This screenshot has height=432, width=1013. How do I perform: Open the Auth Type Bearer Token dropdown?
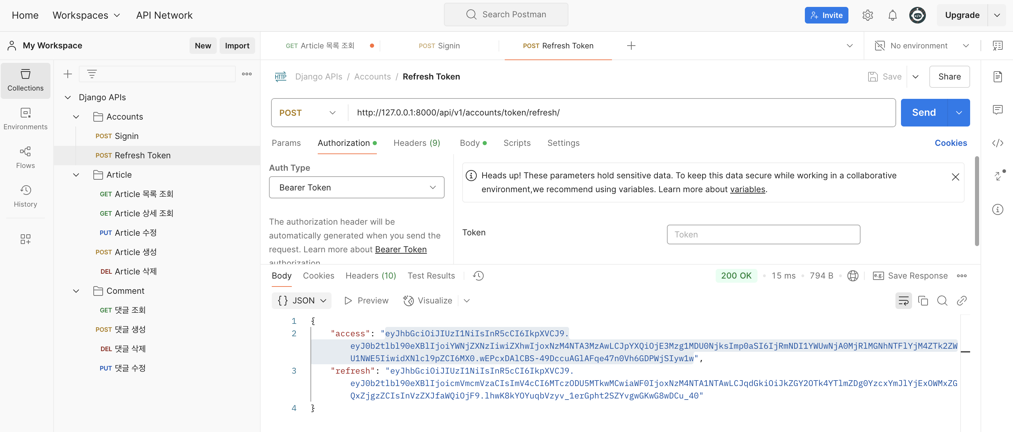[x=357, y=187]
